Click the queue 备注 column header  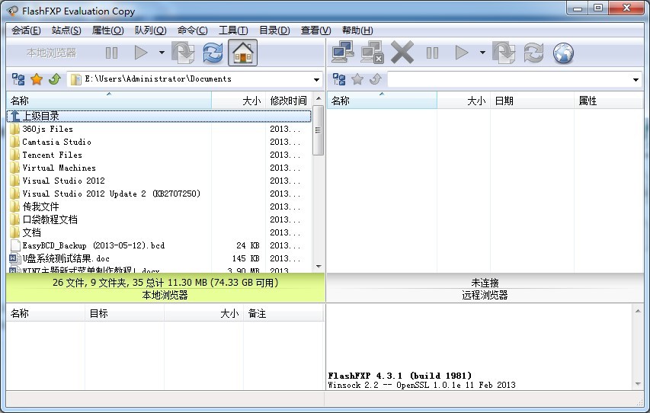coord(283,313)
